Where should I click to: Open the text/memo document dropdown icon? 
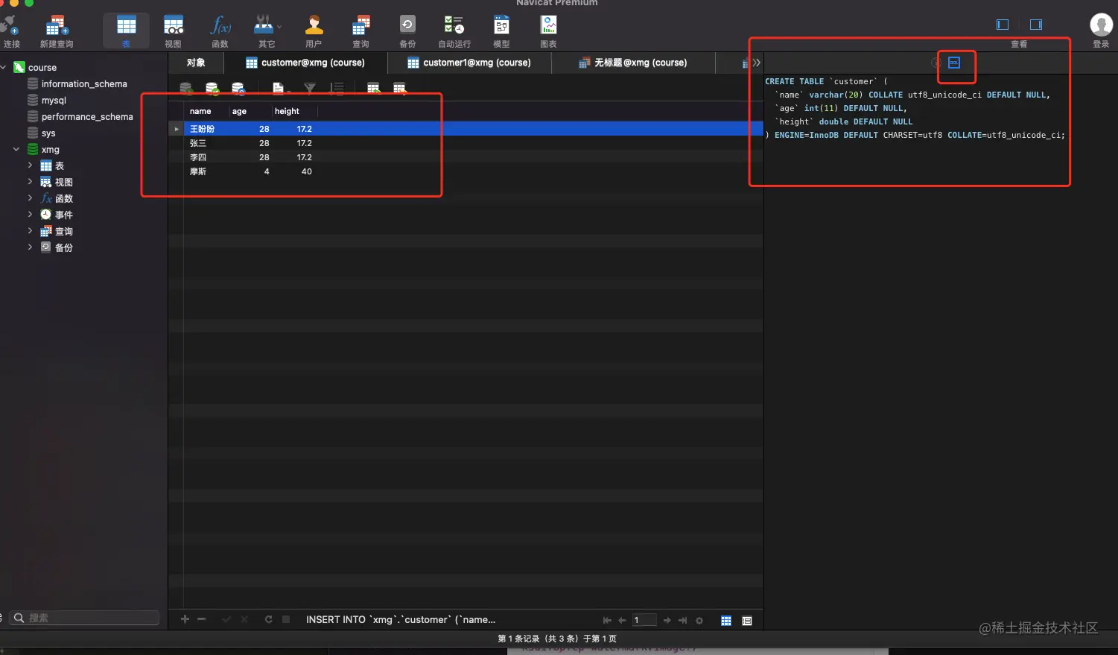pos(280,89)
